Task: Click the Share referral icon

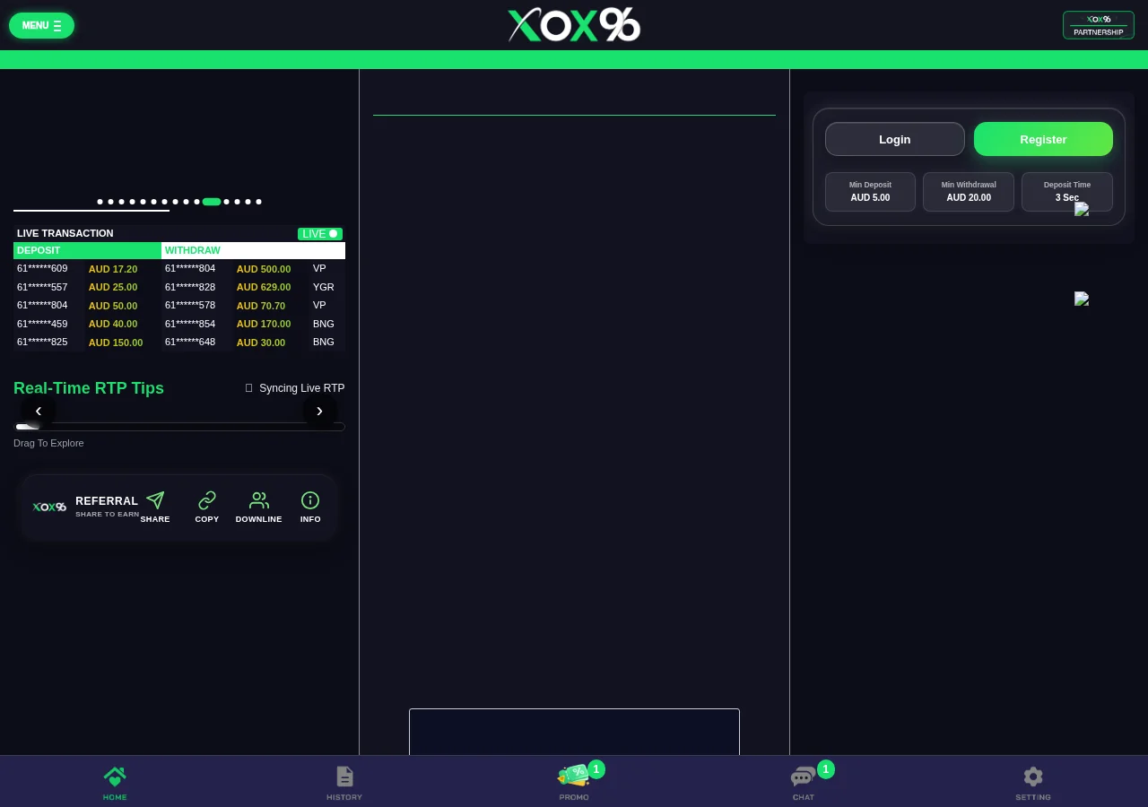Action: tap(155, 507)
